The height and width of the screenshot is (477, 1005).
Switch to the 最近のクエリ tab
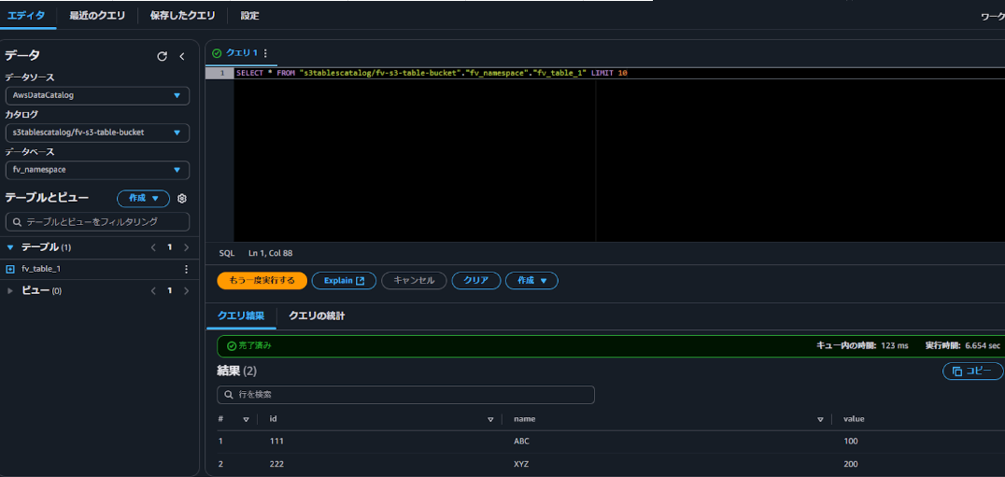point(97,15)
